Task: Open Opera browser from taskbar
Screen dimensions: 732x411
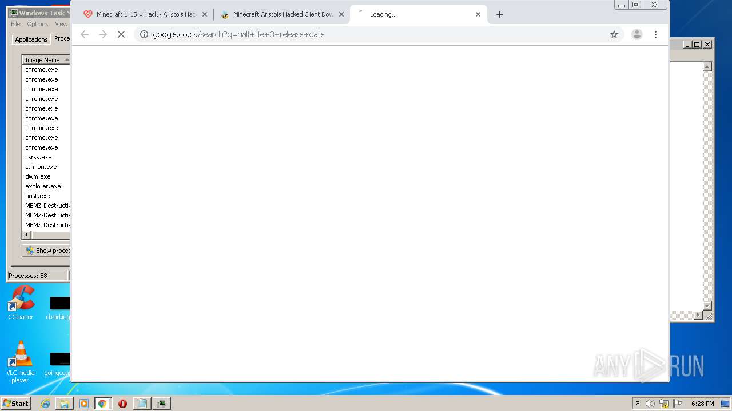Action: click(122, 404)
